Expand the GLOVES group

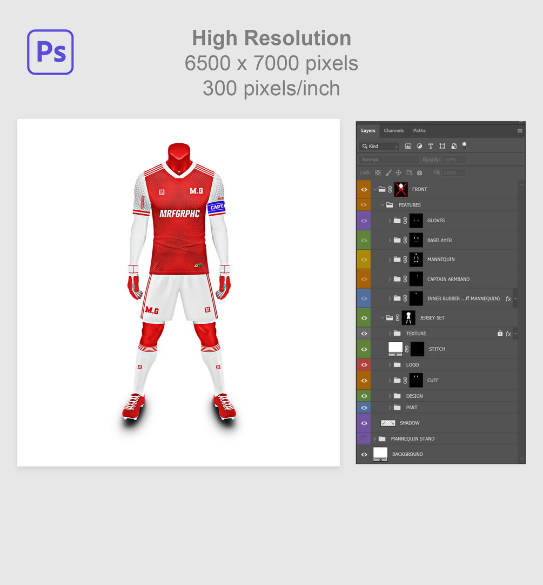[x=390, y=221]
